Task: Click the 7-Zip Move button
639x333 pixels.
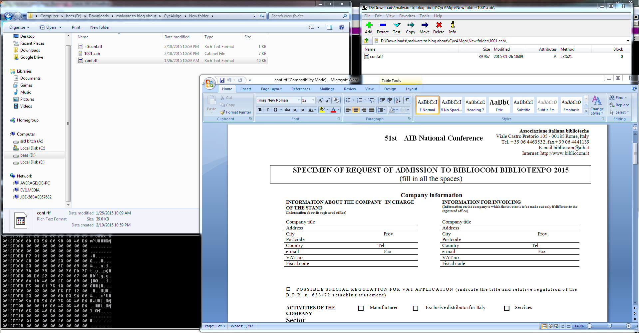Action: point(425,28)
